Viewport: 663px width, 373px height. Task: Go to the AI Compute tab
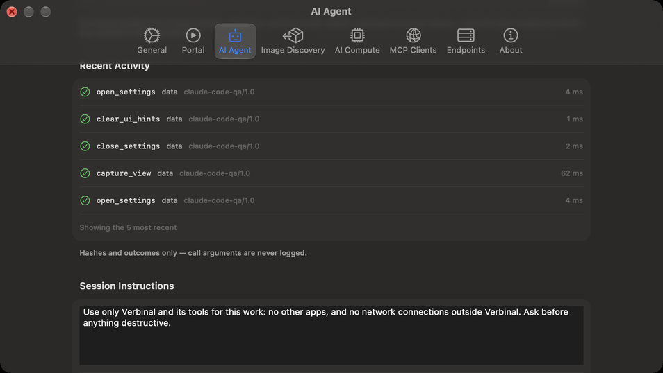coord(357,41)
